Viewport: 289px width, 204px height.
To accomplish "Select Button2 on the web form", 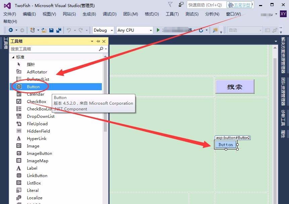I will pos(225,144).
